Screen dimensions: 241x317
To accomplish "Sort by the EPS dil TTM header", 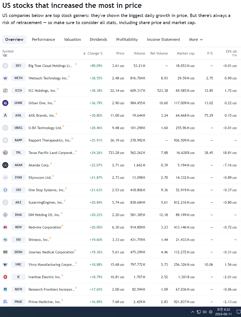I will 231,53.
